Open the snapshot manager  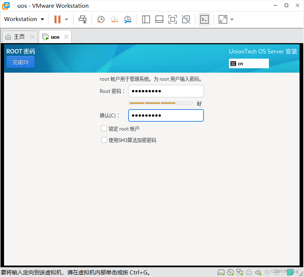[x=128, y=19]
